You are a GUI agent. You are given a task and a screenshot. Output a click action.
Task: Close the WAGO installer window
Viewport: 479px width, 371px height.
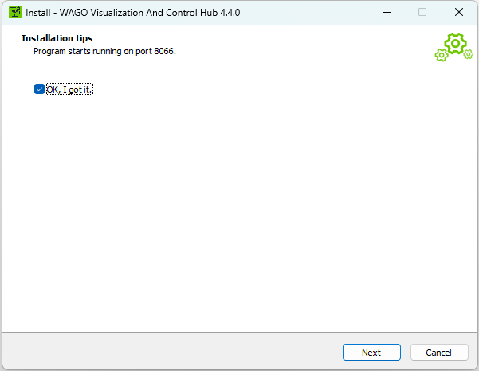458,12
